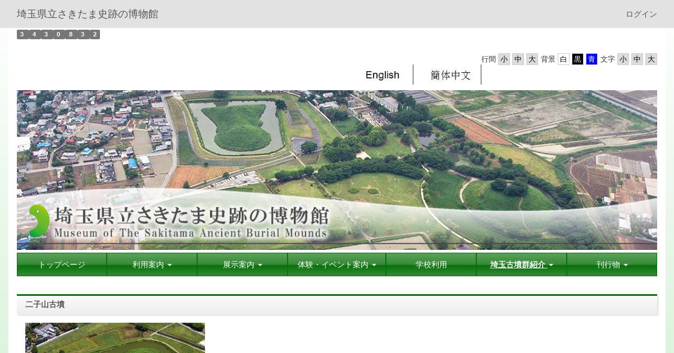Screen dimensions: 674x353
Task: Click the 二子山古墳 heading text
Action: pos(45,305)
